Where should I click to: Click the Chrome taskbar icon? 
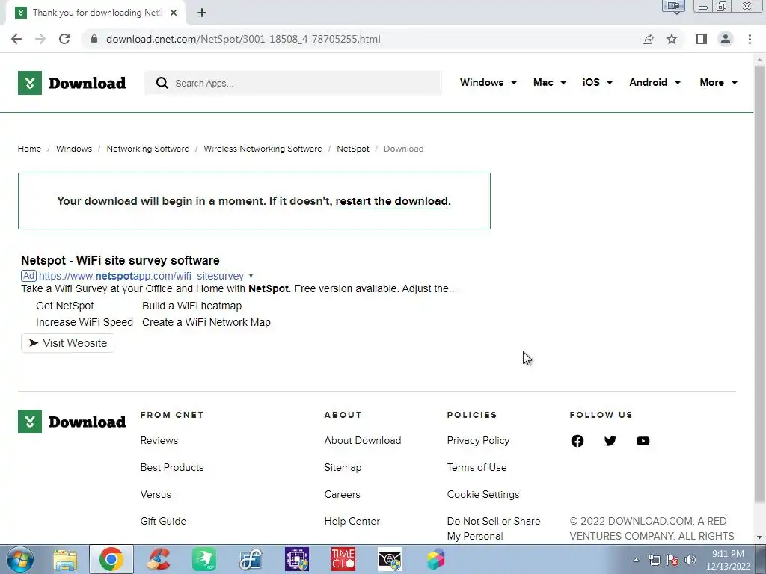tap(111, 559)
